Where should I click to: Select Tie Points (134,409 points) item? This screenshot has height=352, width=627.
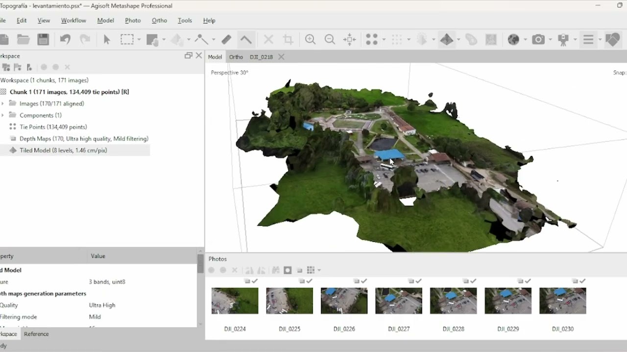53,127
